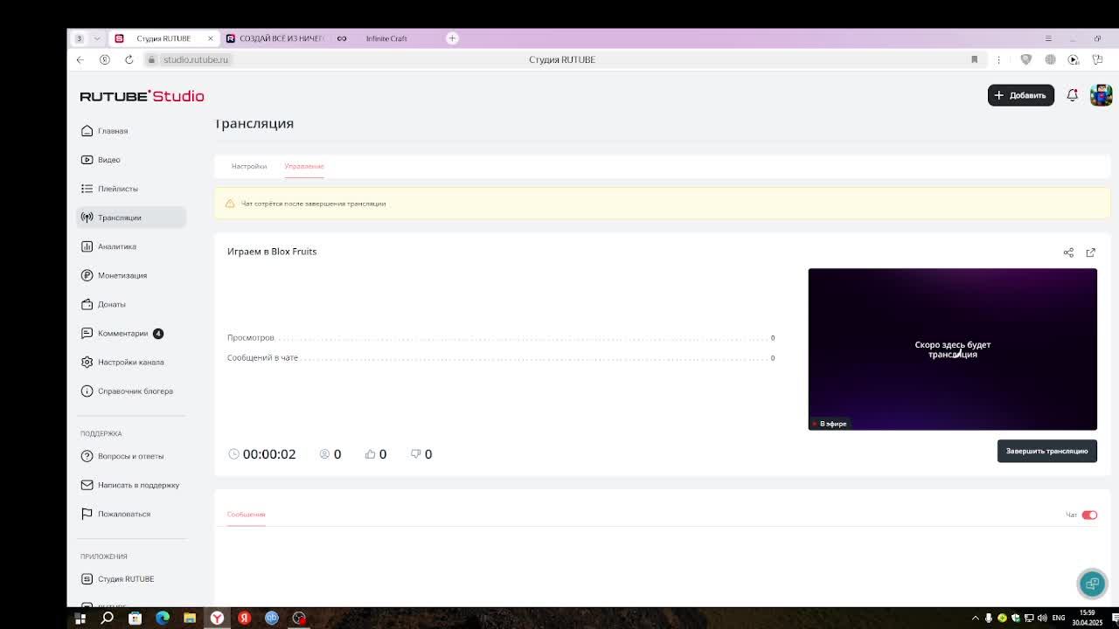This screenshot has width=1119, height=629.
Task: Switch to the СОЗДАЙ ВСЁ ИЗ НИЧЕГО browser tab
Action: [x=275, y=38]
